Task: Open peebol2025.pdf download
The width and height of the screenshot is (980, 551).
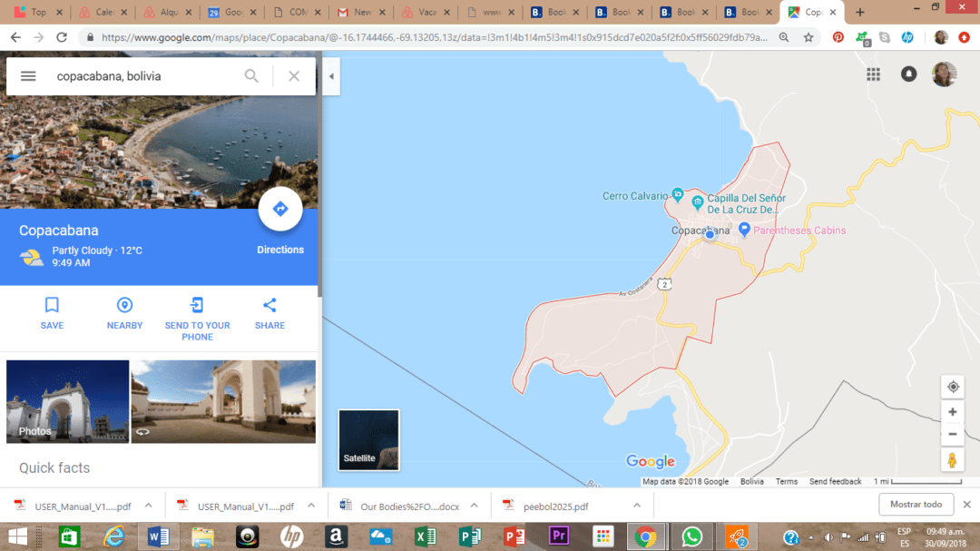Action: (x=555, y=506)
